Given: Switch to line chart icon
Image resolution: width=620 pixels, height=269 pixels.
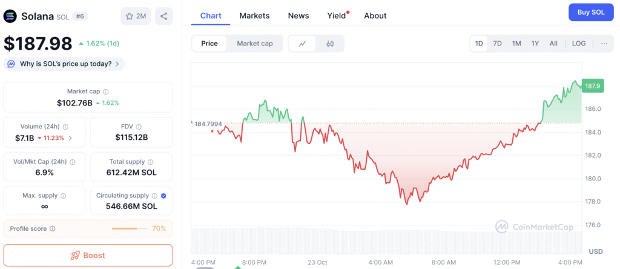Looking at the screenshot, I should tap(302, 44).
